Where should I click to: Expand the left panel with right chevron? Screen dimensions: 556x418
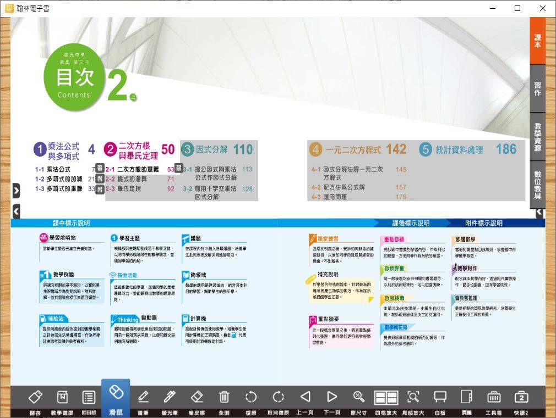click(16, 191)
